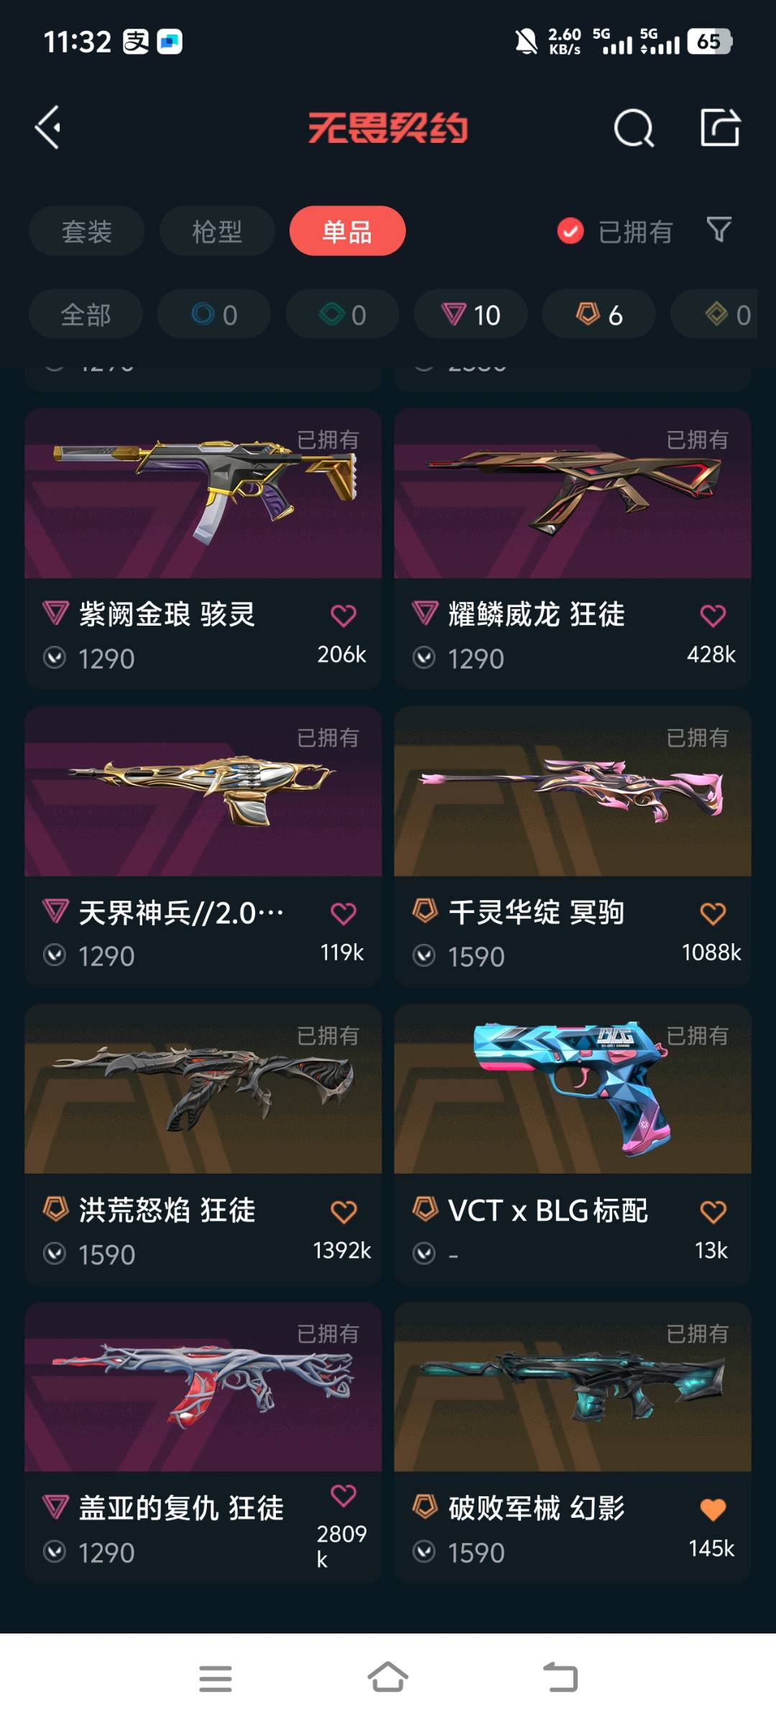Switch to the 套装 tab
The width and height of the screenshot is (776, 1724).
(87, 231)
